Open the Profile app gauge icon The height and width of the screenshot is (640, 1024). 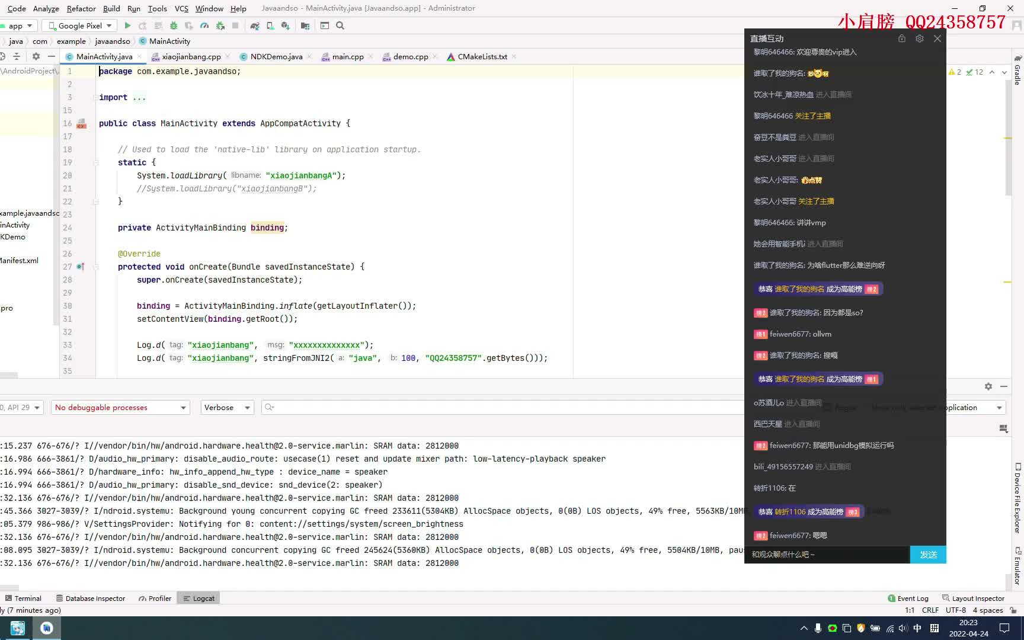coord(204,25)
